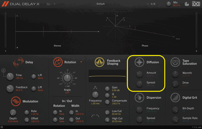Click the Phase display label

pos(145,46)
